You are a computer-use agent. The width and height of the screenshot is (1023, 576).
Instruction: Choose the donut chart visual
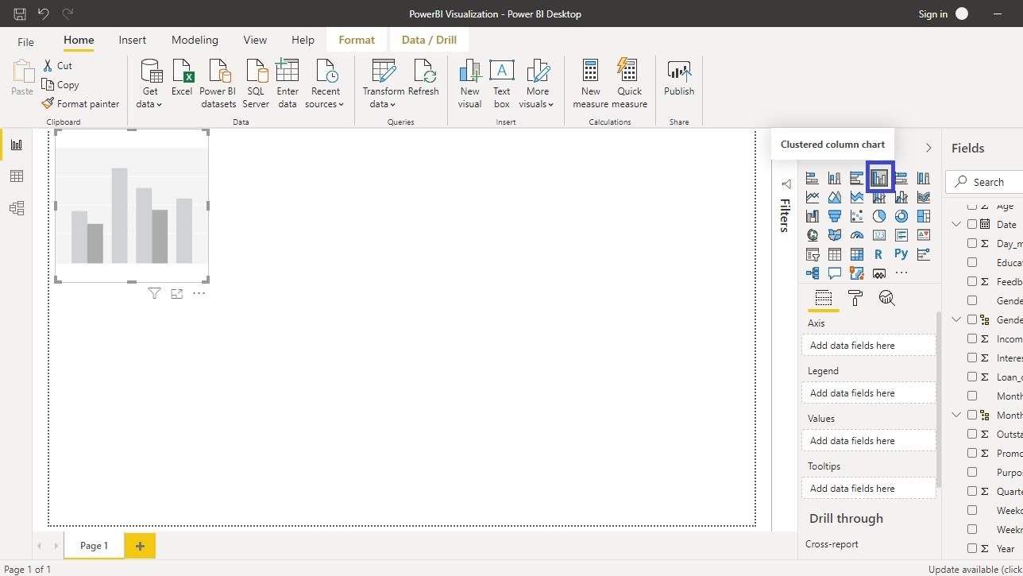[x=901, y=216]
